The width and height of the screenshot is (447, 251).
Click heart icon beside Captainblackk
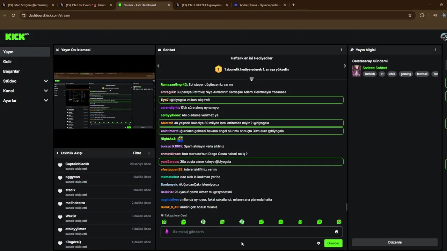click(60, 165)
